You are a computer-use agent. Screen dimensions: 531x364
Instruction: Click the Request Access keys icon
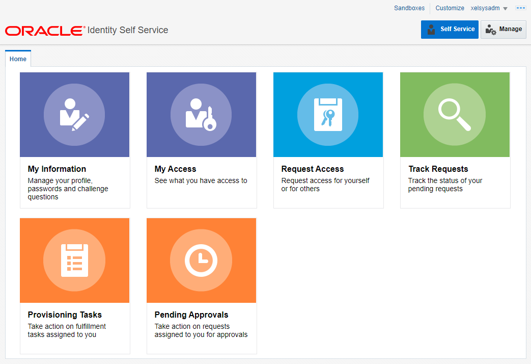328,114
